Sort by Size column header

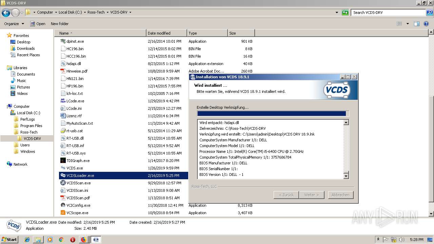241,33
